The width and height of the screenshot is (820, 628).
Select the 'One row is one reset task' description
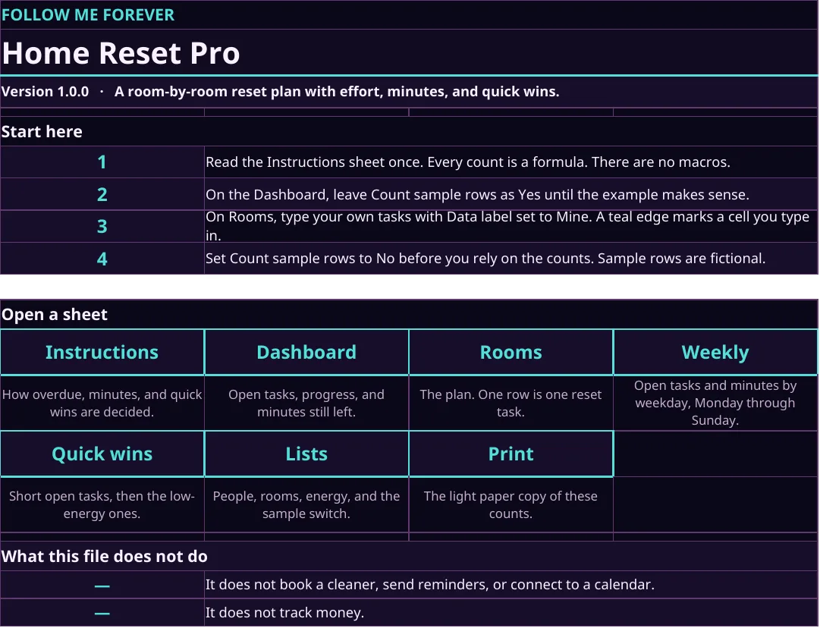[x=511, y=403]
